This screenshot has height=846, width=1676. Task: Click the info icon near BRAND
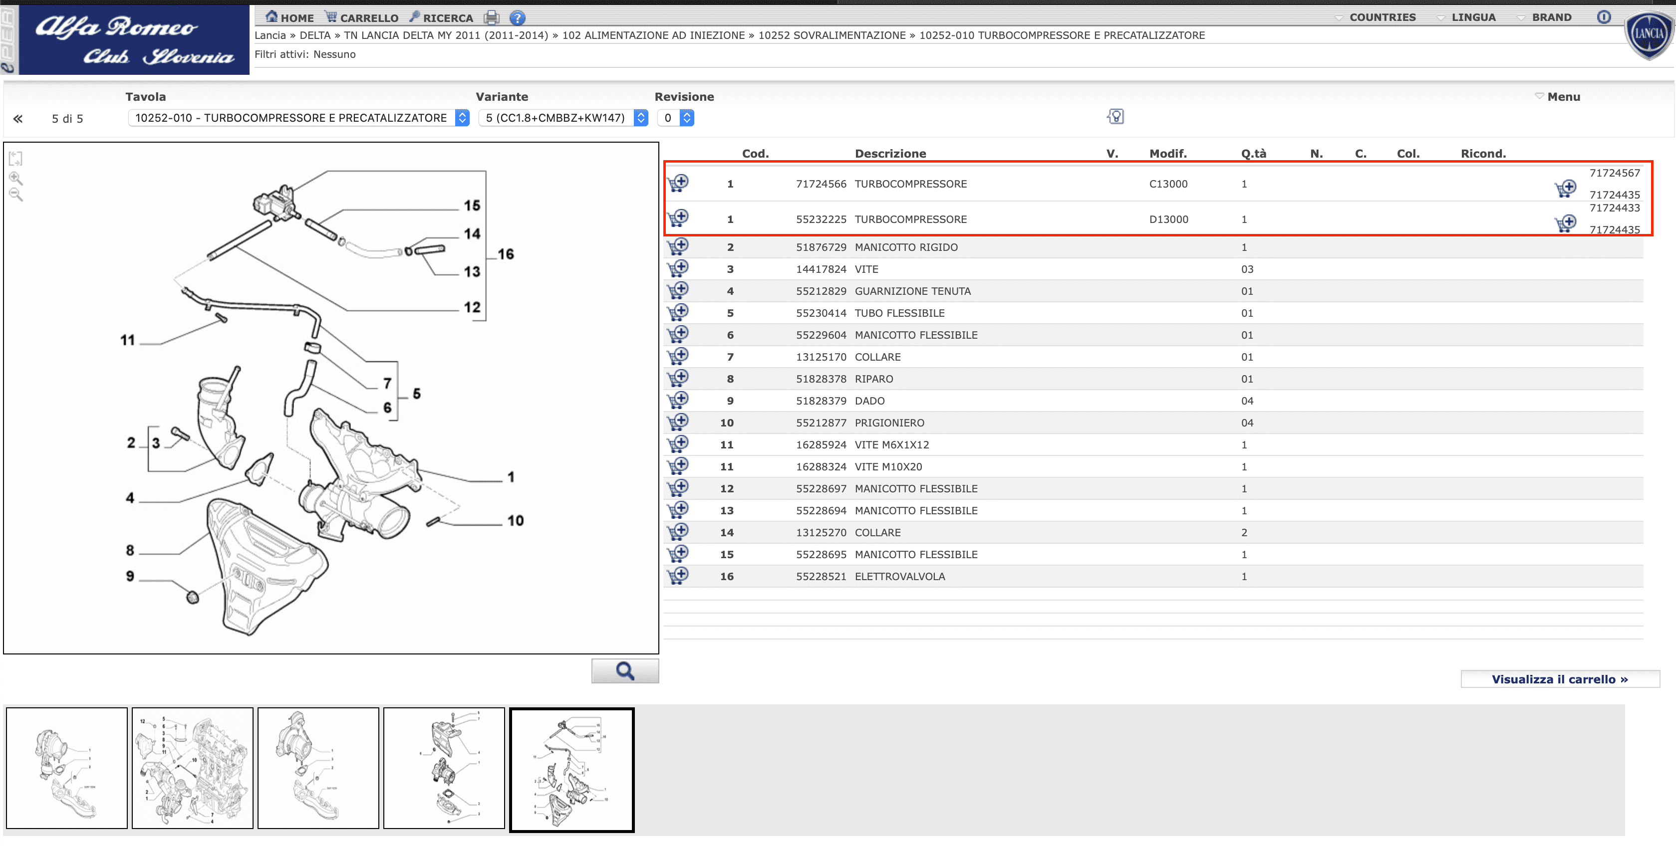(x=1604, y=17)
